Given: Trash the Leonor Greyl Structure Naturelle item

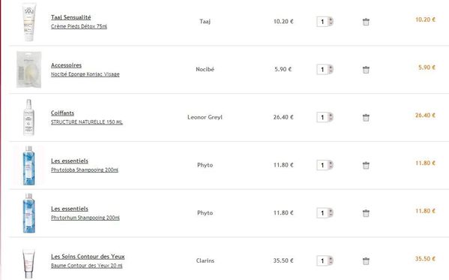Looking at the screenshot, I should pos(366,118).
